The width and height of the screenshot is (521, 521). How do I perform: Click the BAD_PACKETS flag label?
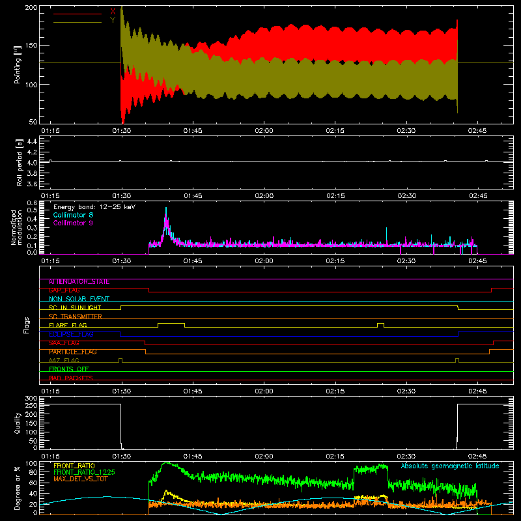click(x=71, y=378)
